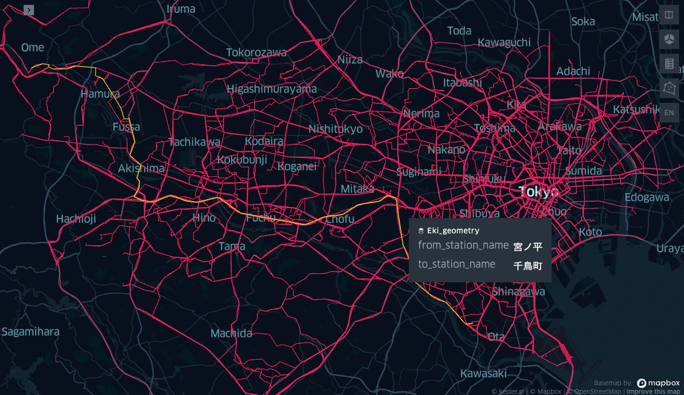The width and height of the screenshot is (684, 395).
Task: Open the © Mapbox attribution link
Action: (x=545, y=391)
